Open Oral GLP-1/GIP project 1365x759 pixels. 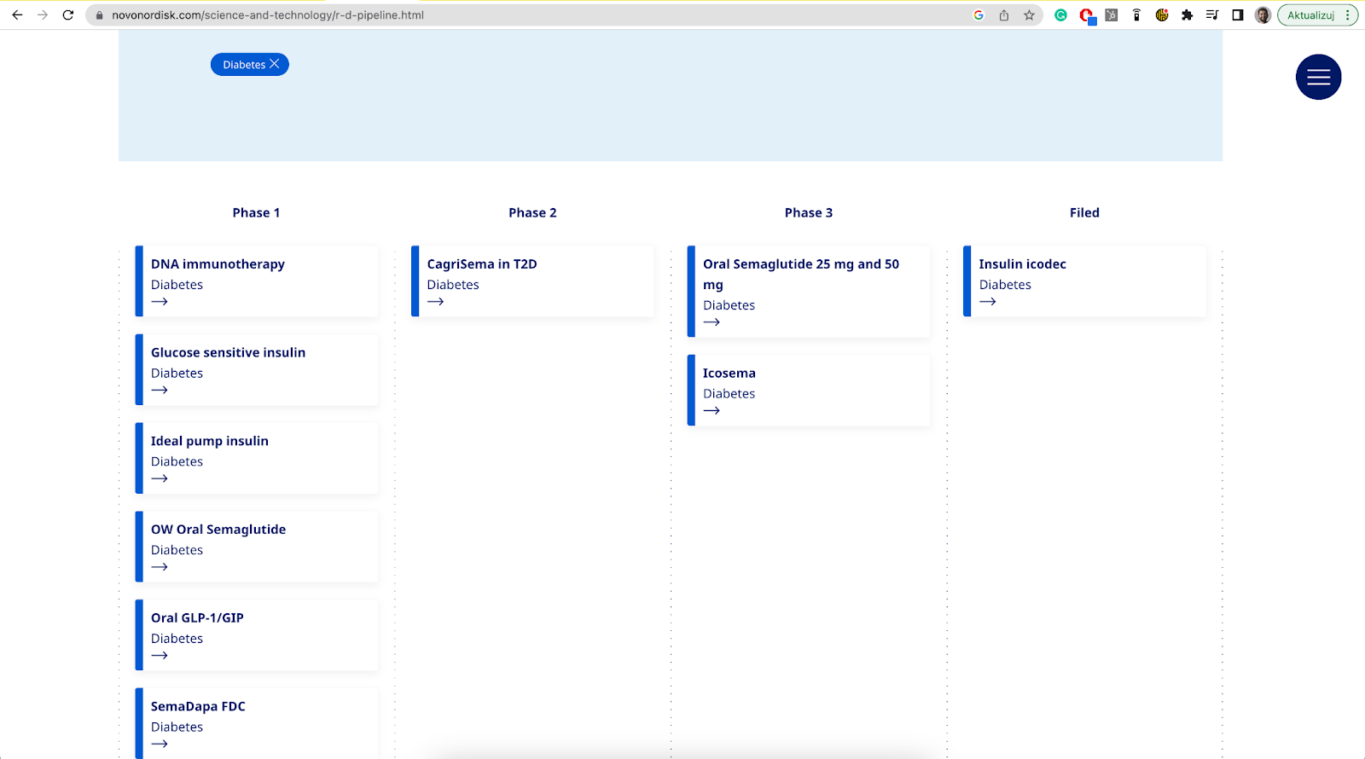[x=197, y=618]
